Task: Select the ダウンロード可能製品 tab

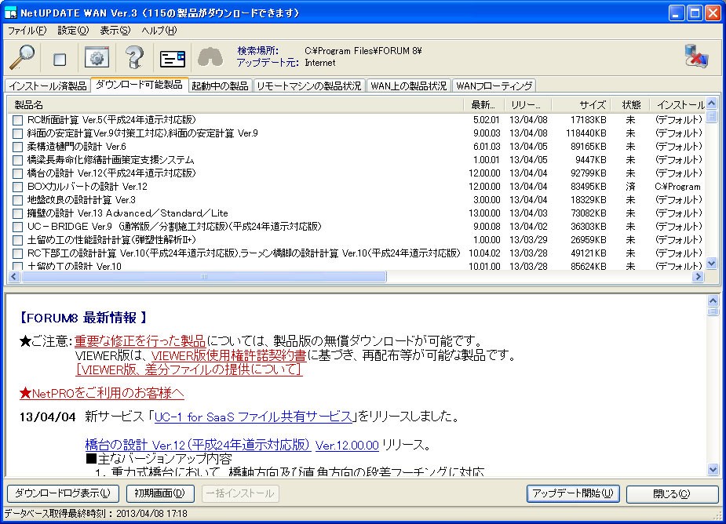Action: [x=140, y=85]
